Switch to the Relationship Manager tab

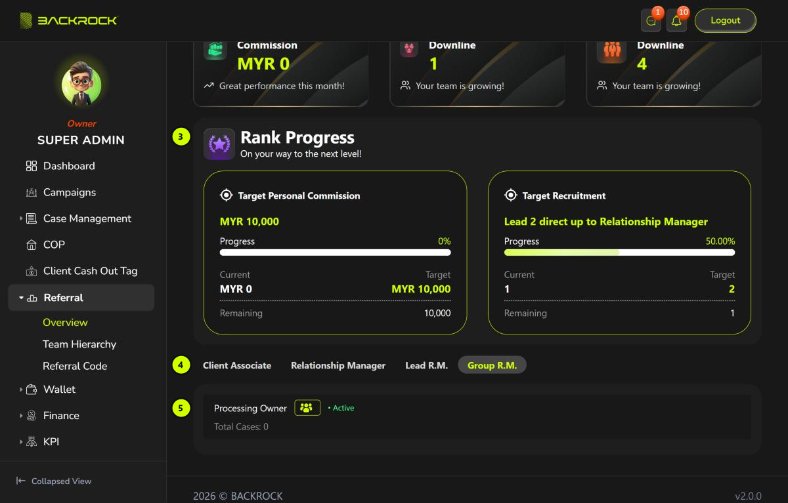pos(338,365)
